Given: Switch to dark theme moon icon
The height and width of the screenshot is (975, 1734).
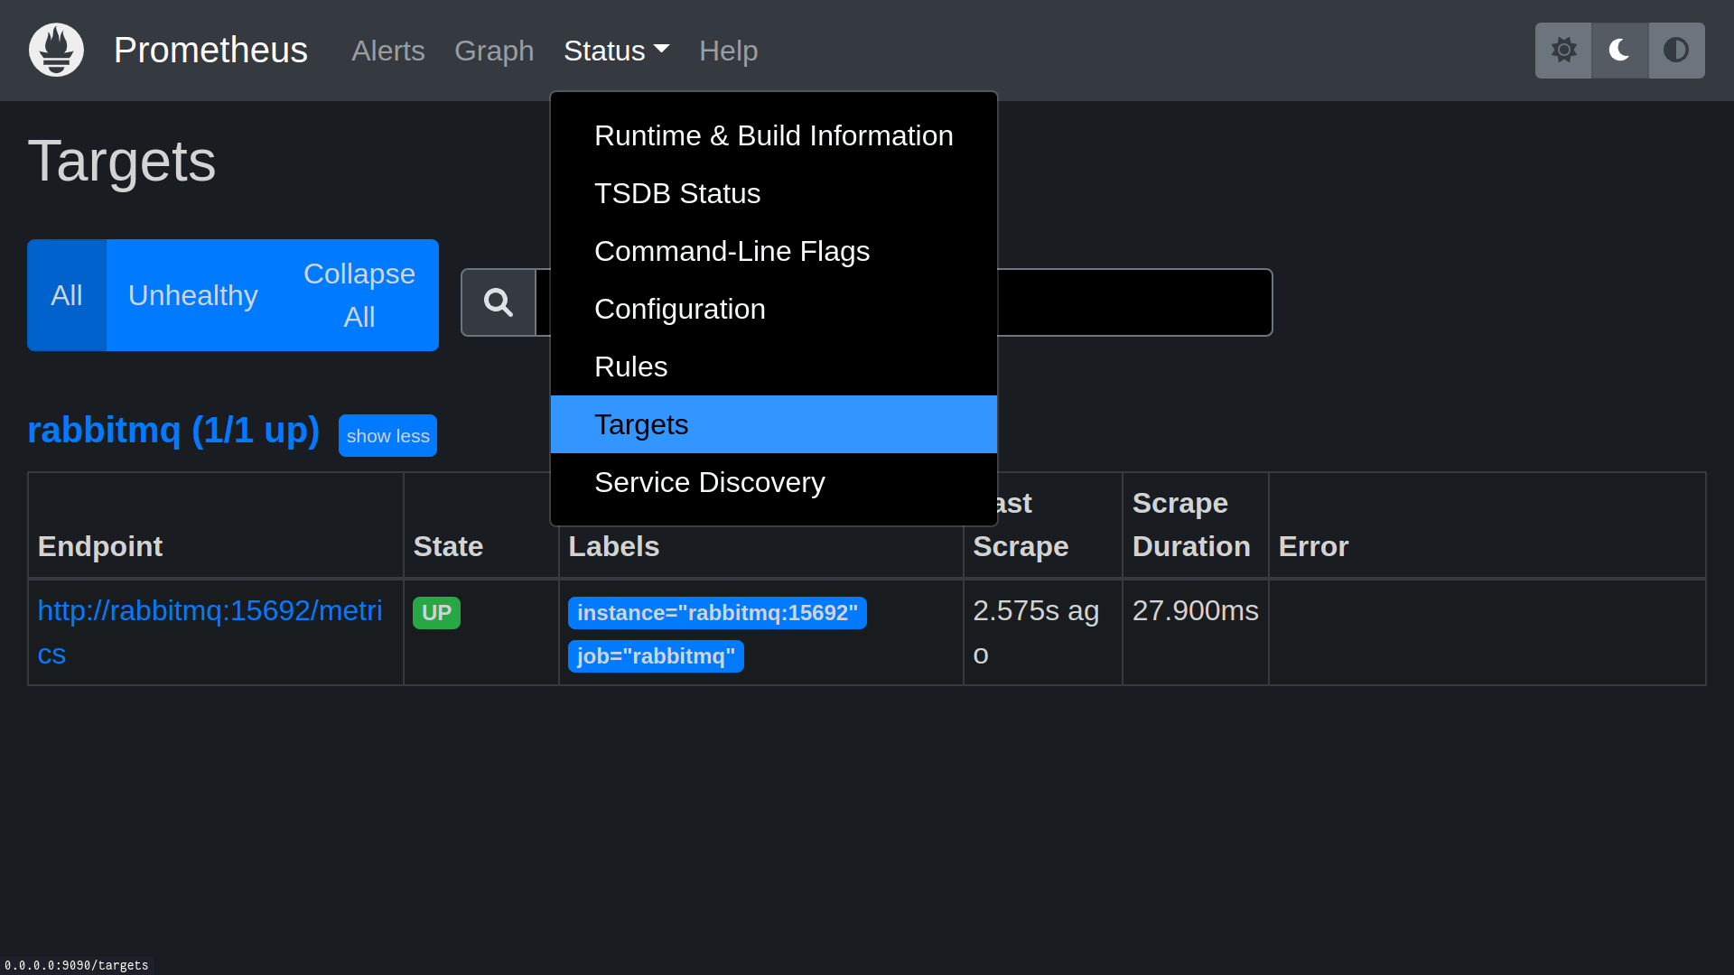Looking at the screenshot, I should point(1620,51).
